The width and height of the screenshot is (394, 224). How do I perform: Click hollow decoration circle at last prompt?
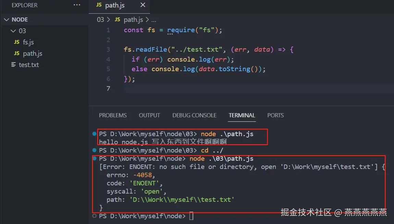pos(94,216)
